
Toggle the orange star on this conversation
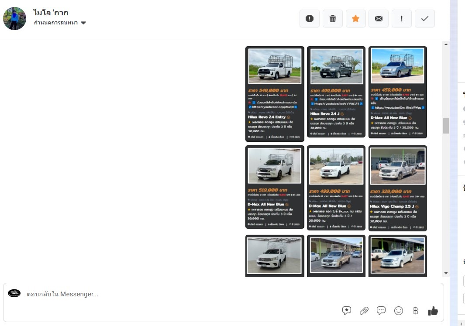click(356, 19)
